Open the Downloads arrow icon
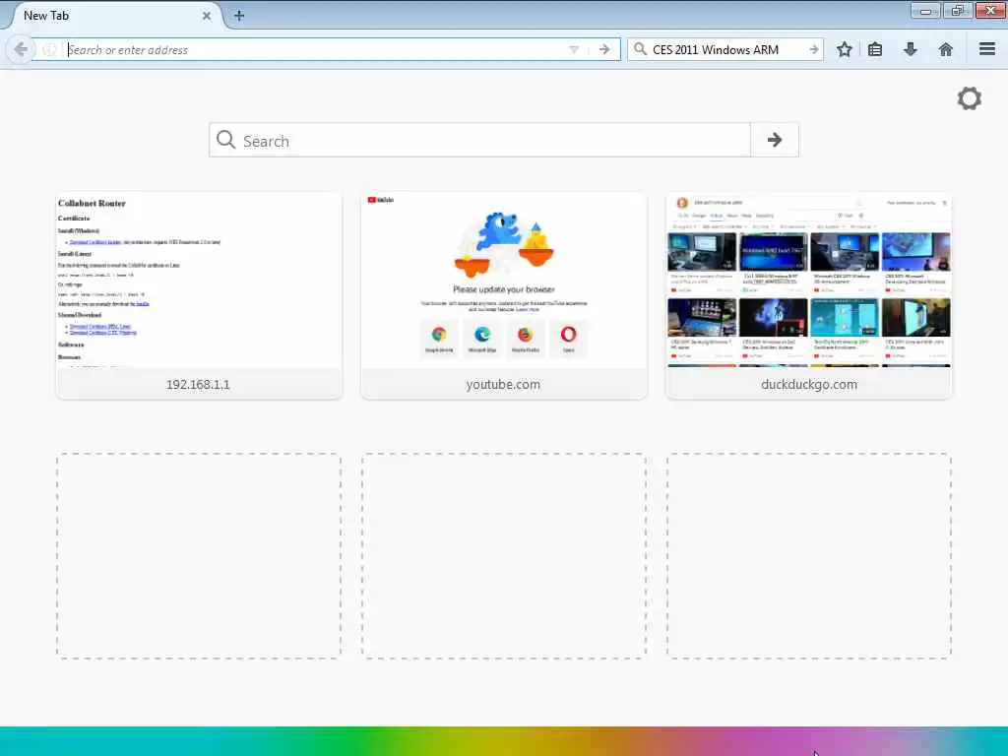Viewport: 1008px width, 756px height. pyautogui.click(x=911, y=49)
